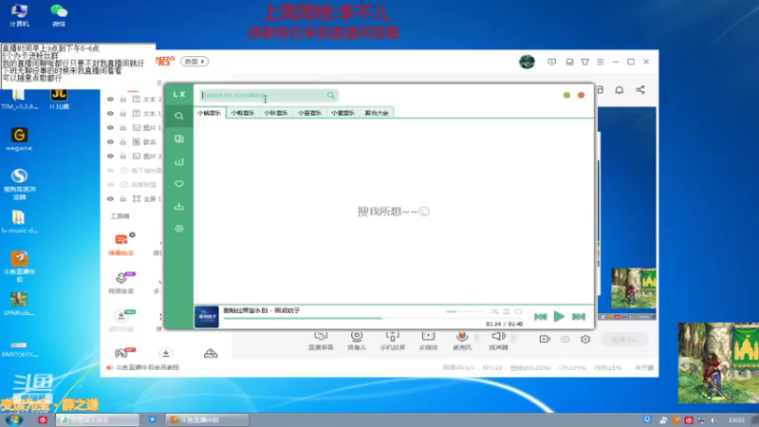Select the 小梅音乐 source tab
This screenshot has height=427, width=759.
point(243,113)
